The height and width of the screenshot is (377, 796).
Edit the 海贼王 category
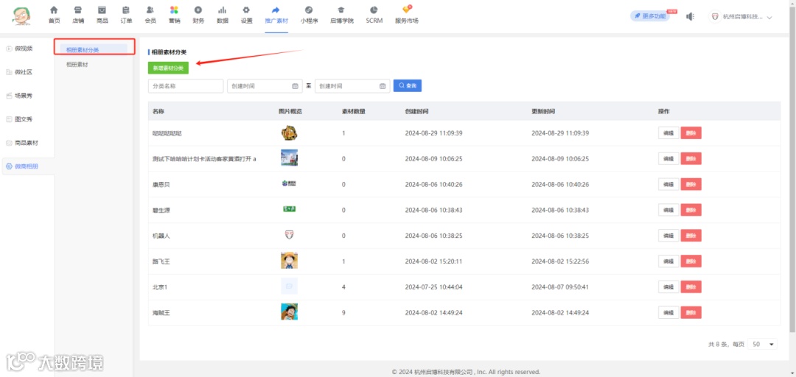tap(668, 312)
